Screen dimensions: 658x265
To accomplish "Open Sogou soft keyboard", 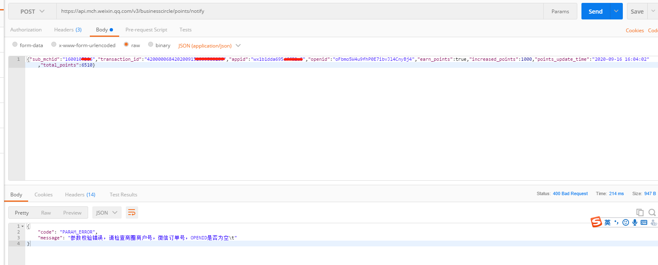I will [644, 222].
